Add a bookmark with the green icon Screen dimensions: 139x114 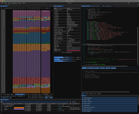click(x=17, y=4)
